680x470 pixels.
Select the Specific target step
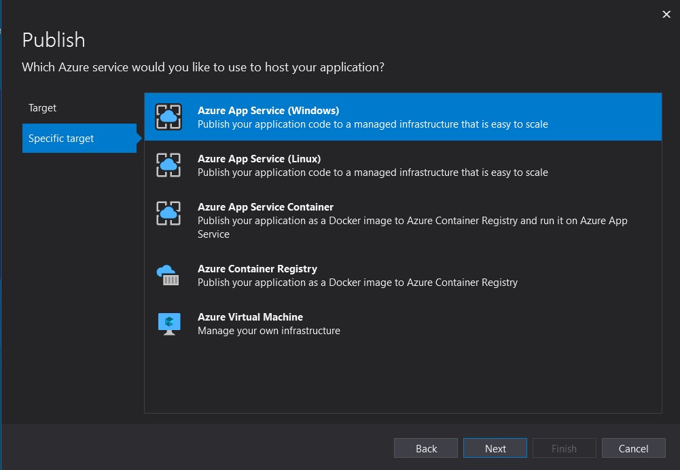point(79,139)
